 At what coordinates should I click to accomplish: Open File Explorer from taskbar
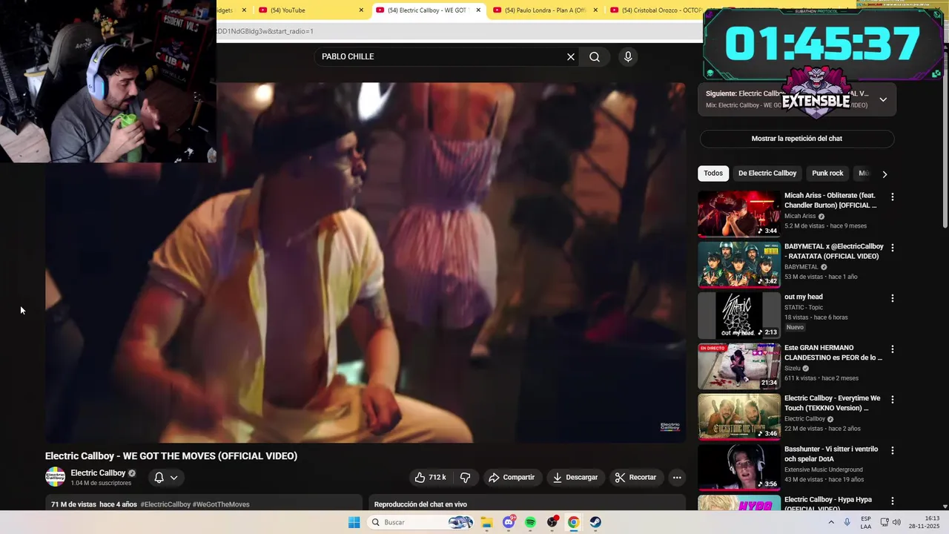coord(486,522)
